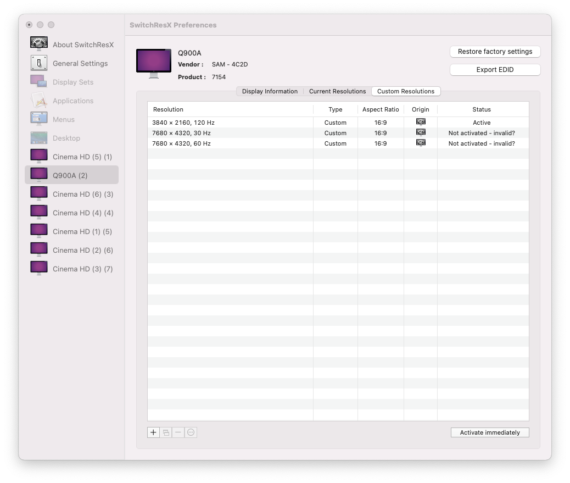Click the Active status cell
Screen dimensions: 570x483
pos(482,123)
